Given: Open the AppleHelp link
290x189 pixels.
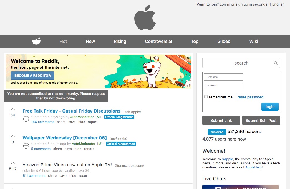Looking at the screenshot, I should point(253,167).
